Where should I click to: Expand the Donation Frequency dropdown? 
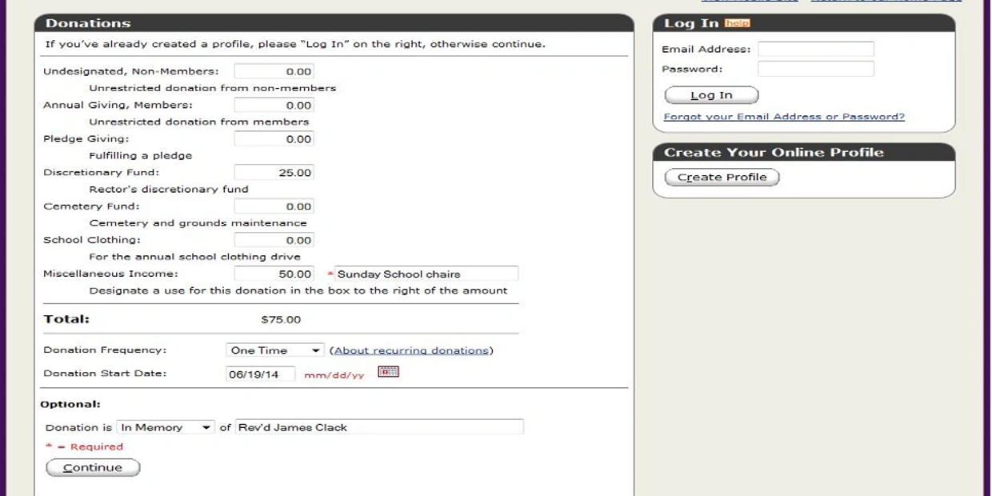coord(275,350)
